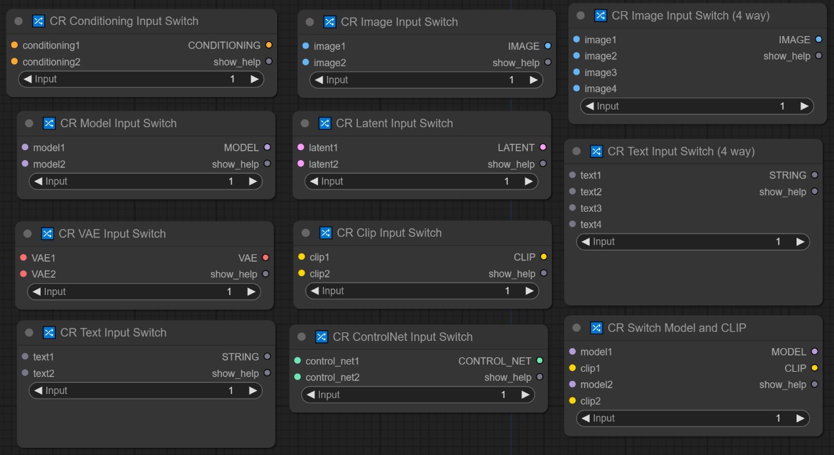Click the shuffle icon on CR Model Input Switch
The image size is (834, 455).
click(x=49, y=123)
